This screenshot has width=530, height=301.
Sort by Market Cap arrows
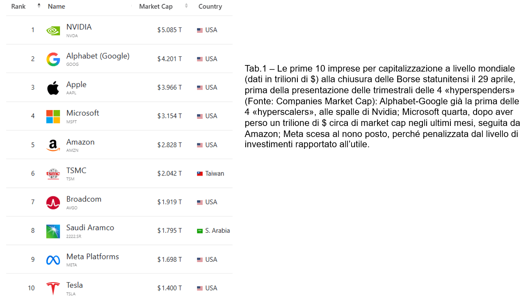click(186, 6)
